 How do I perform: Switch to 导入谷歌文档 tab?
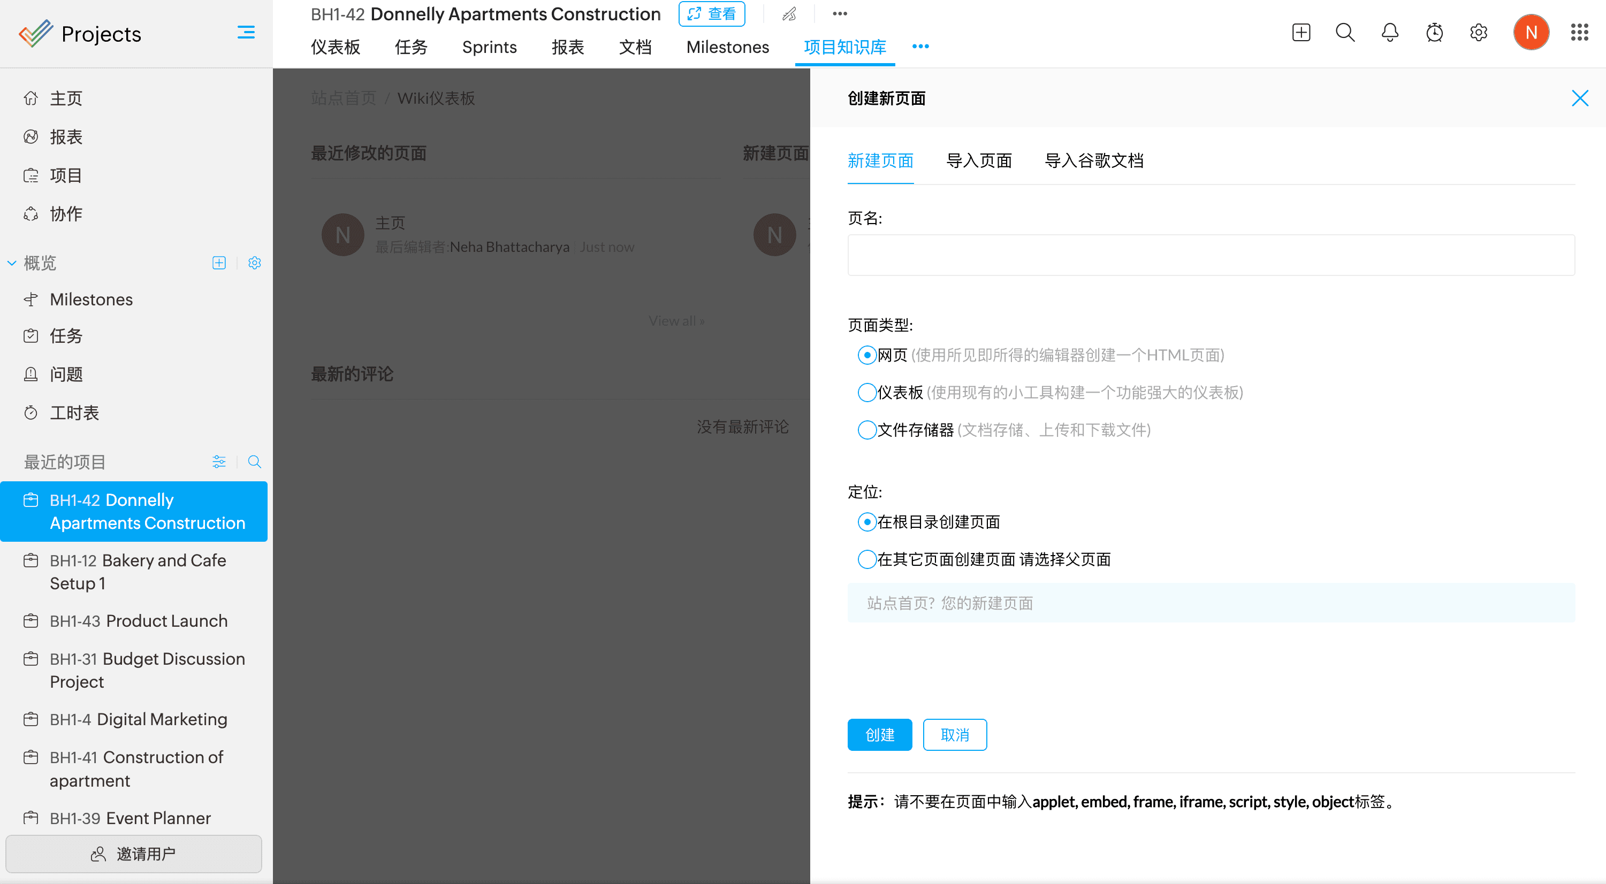(1093, 161)
